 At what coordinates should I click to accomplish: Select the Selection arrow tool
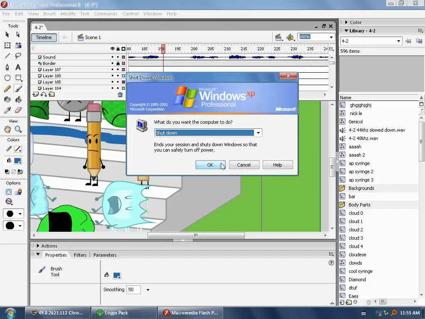7,34
